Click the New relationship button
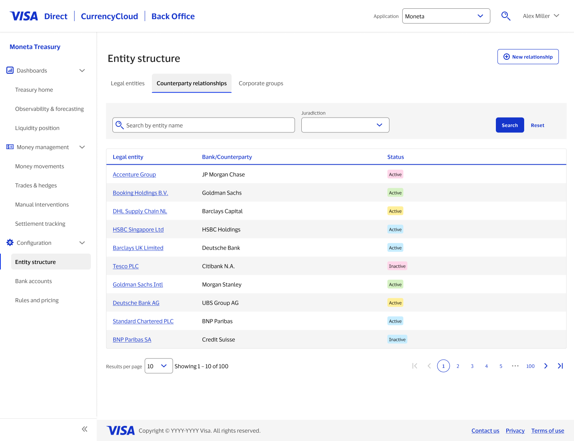Image resolution: width=574 pixels, height=441 pixels. [528, 57]
